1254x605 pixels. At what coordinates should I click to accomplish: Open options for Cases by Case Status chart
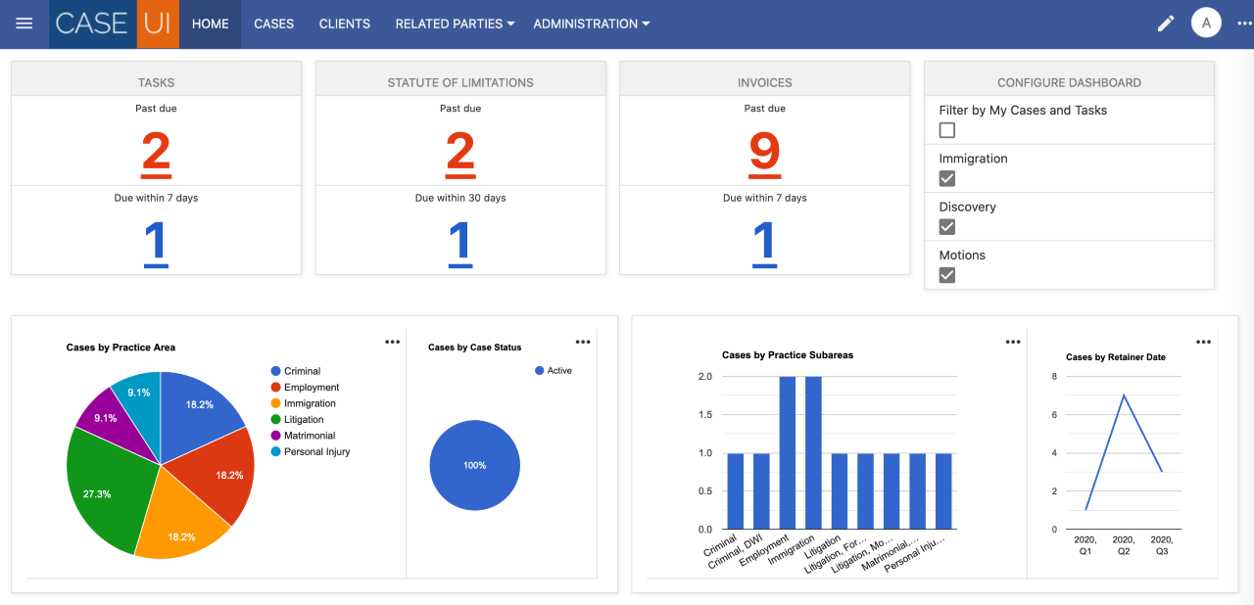pyautogui.click(x=583, y=342)
